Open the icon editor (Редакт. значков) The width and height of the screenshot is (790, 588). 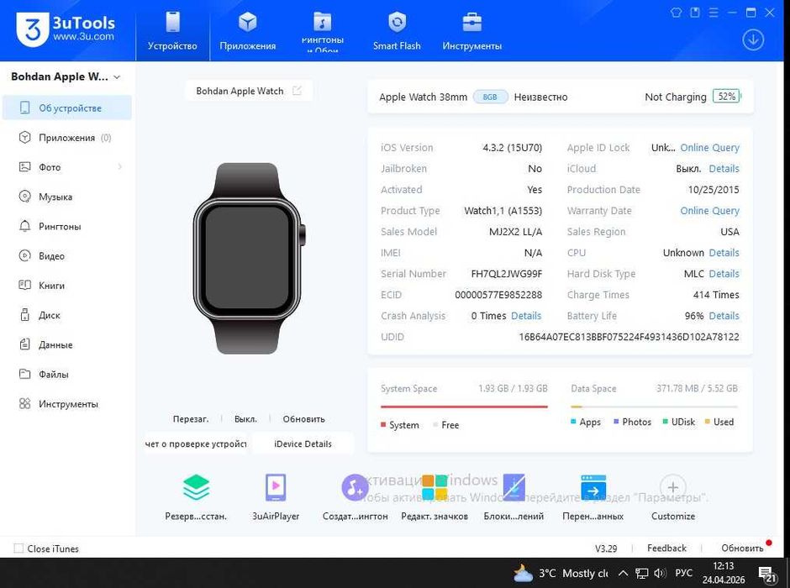pyautogui.click(x=434, y=497)
